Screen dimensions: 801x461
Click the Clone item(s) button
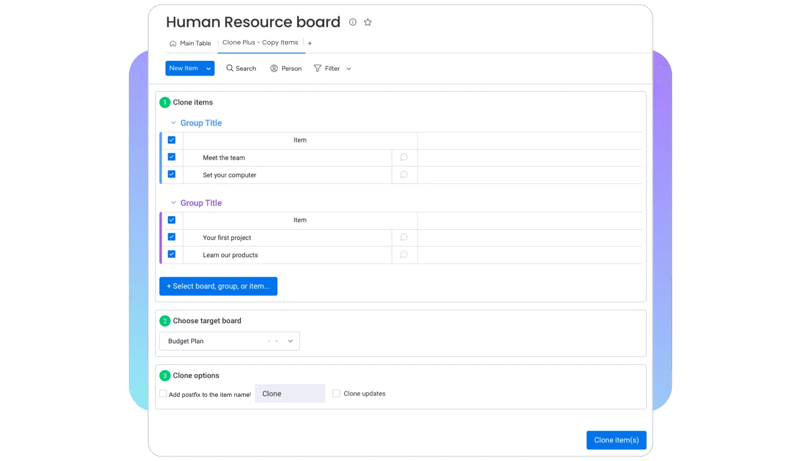[x=616, y=440]
